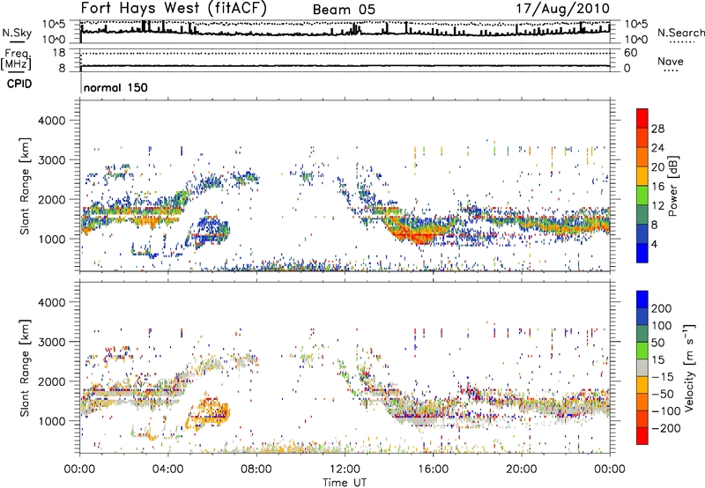Image resolution: width=705 pixels, height=488 pixels.
Task: Click the '12:00' time axis tick
Action: (x=345, y=470)
